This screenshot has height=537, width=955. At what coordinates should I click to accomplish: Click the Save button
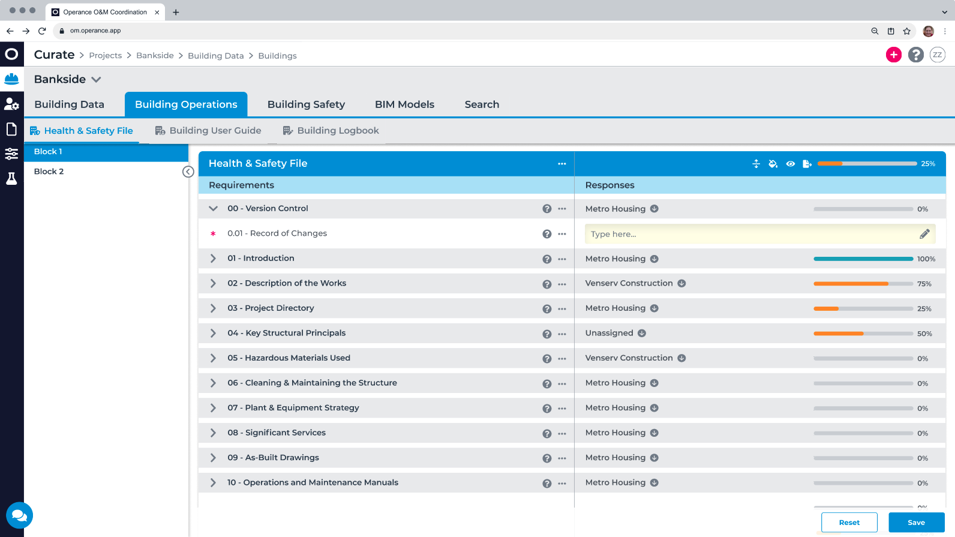tap(916, 523)
